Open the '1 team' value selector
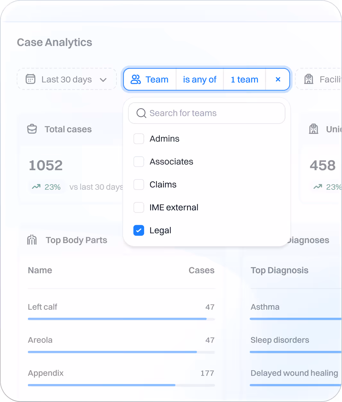Viewport: 342px width, 402px height. coord(244,79)
